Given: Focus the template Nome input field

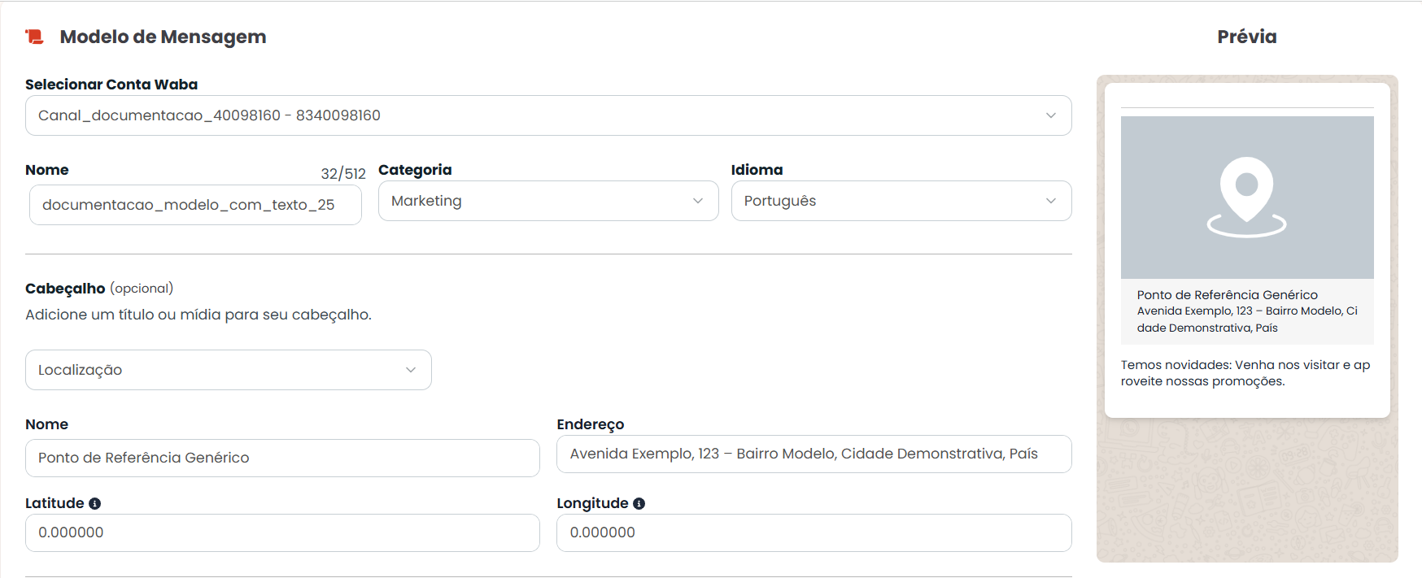Looking at the screenshot, I should point(195,205).
